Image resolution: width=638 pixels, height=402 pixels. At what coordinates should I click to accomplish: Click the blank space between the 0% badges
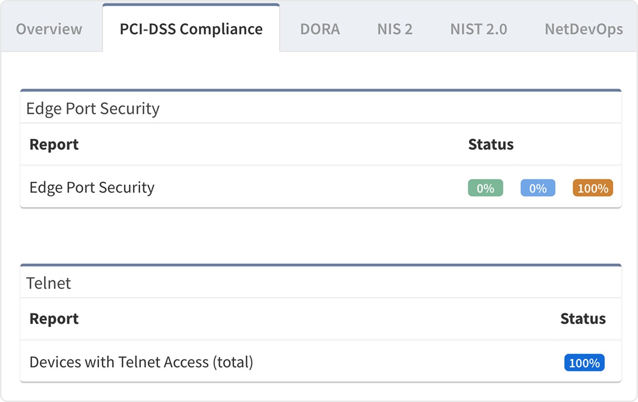pos(512,188)
